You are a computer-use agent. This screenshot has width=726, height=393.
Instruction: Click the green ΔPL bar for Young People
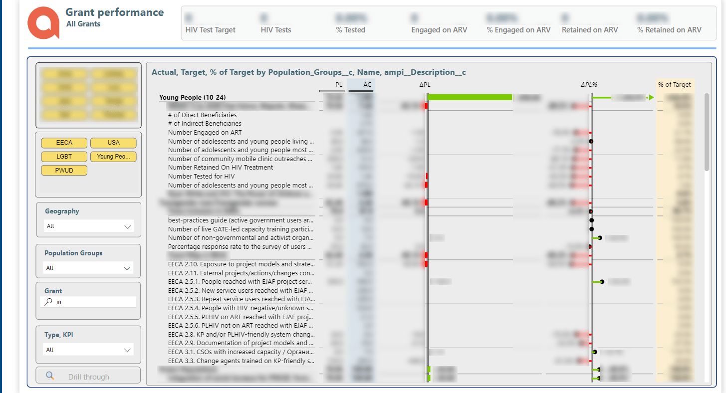click(470, 97)
